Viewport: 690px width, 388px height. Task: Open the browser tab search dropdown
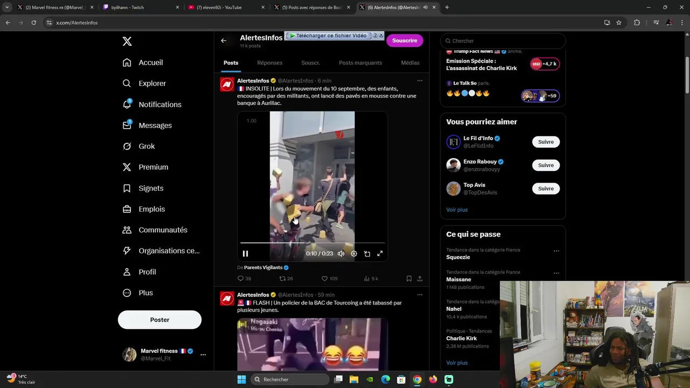tap(7, 8)
